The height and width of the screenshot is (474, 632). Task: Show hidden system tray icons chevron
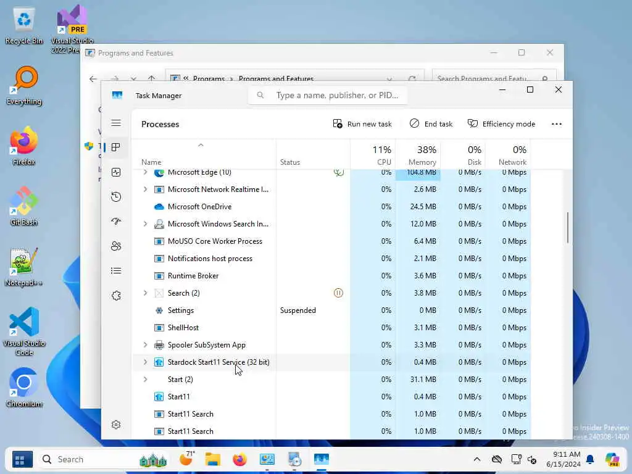(x=477, y=459)
